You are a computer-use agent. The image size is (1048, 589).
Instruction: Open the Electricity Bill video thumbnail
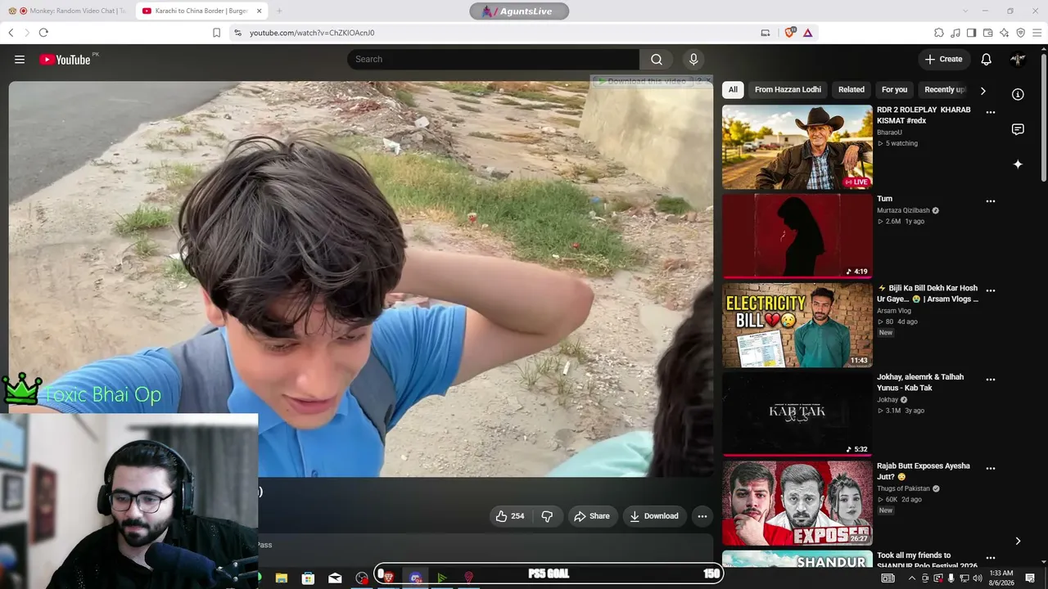tap(797, 326)
